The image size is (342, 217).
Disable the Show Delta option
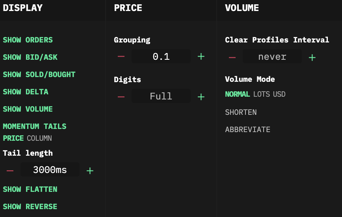click(x=26, y=92)
